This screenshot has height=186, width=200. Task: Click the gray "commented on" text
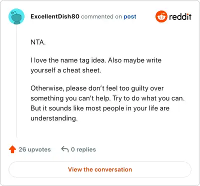tap(101, 16)
